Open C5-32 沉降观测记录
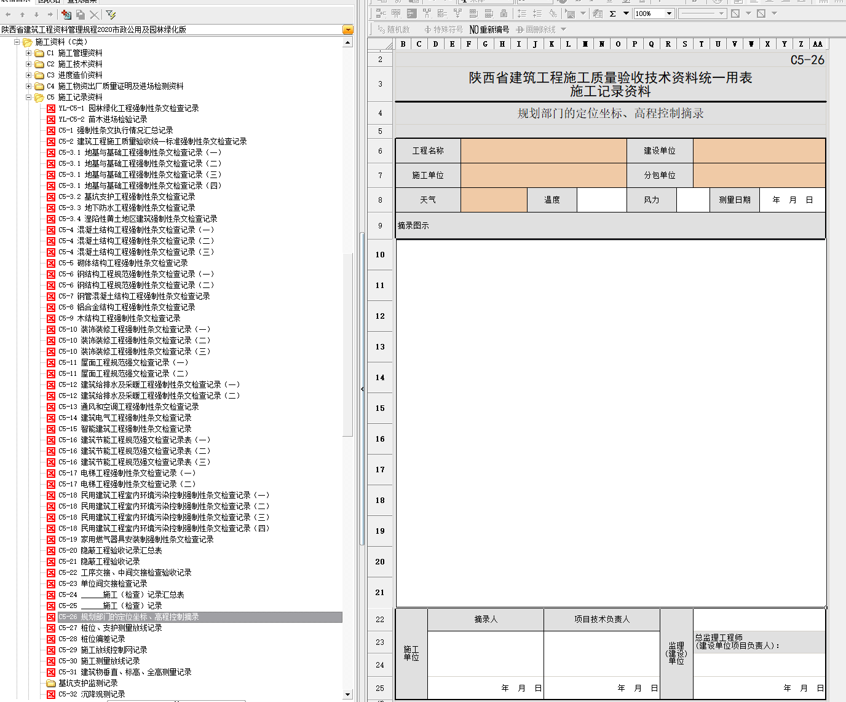 click(92, 694)
